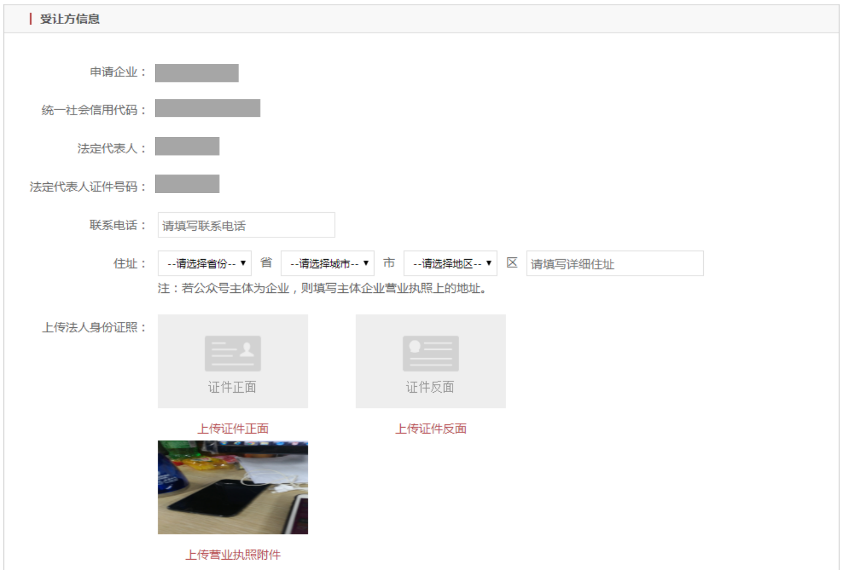This screenshot has height=570, width=843.
Task: Open the 请选择地区 district dropdown
Action: click(x=450, y=263)
